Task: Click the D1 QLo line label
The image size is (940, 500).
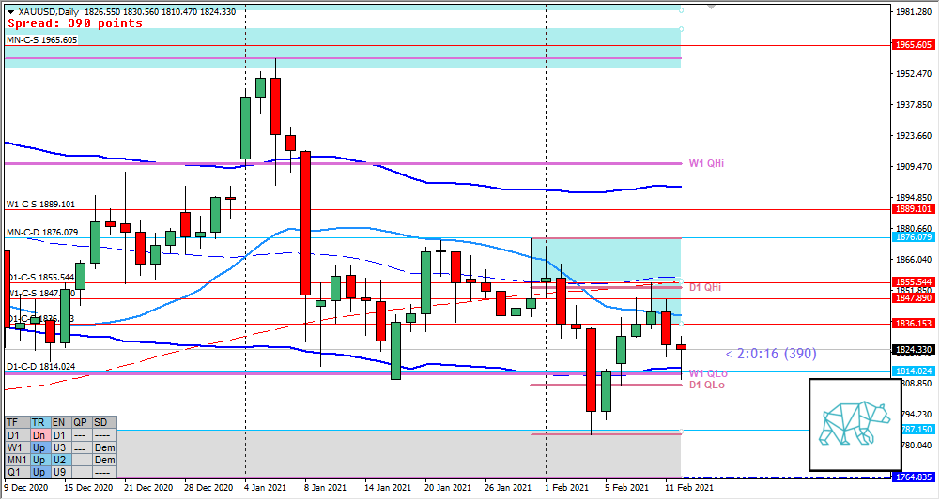Action: coord(706,385)
